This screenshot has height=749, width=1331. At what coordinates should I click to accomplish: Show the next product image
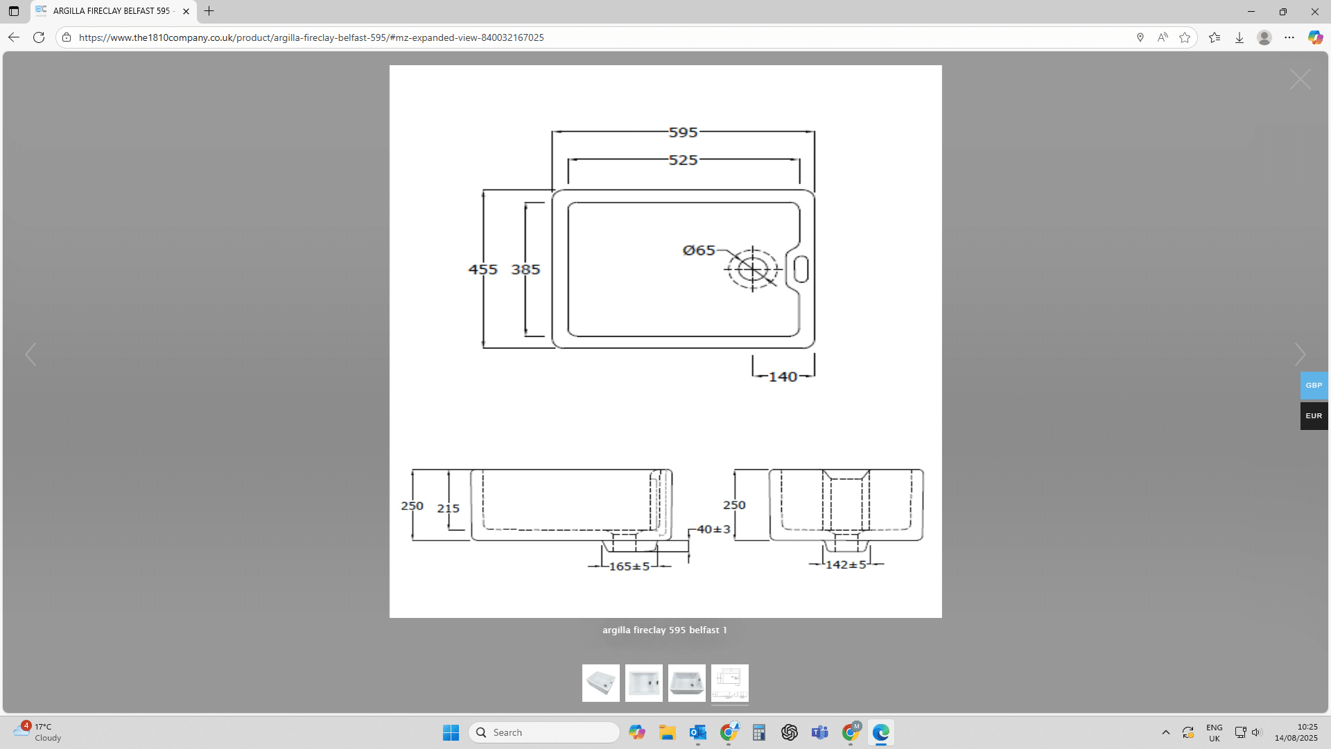coord(1300,354)
